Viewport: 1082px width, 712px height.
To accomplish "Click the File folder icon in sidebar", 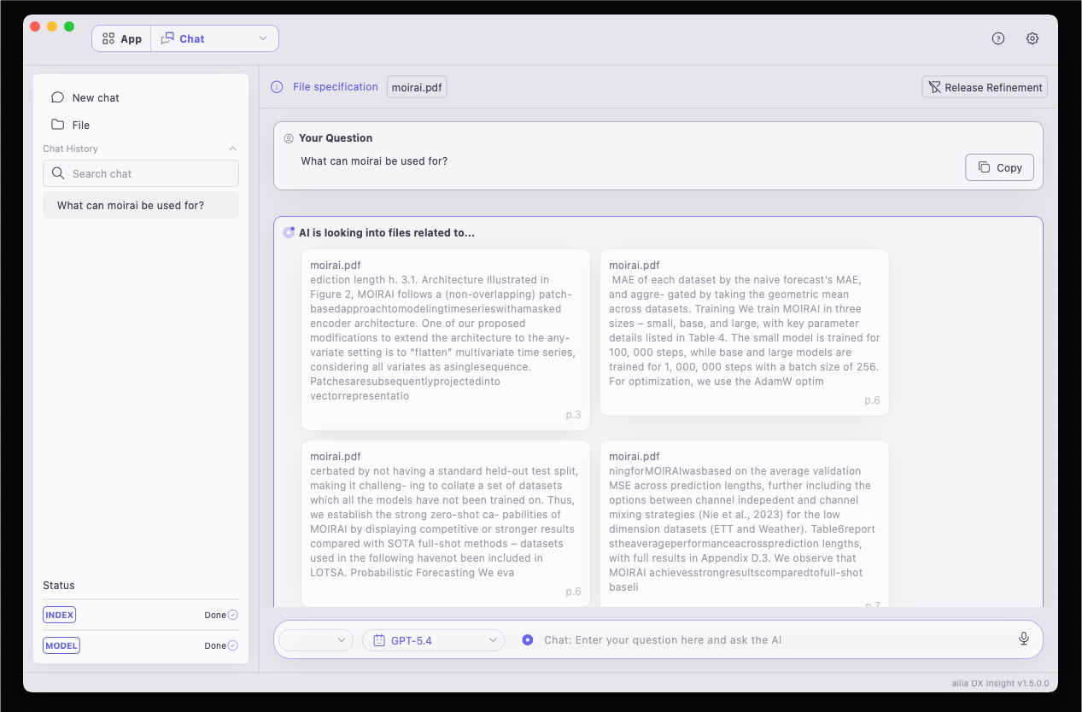I will click(x=57, y=125).
